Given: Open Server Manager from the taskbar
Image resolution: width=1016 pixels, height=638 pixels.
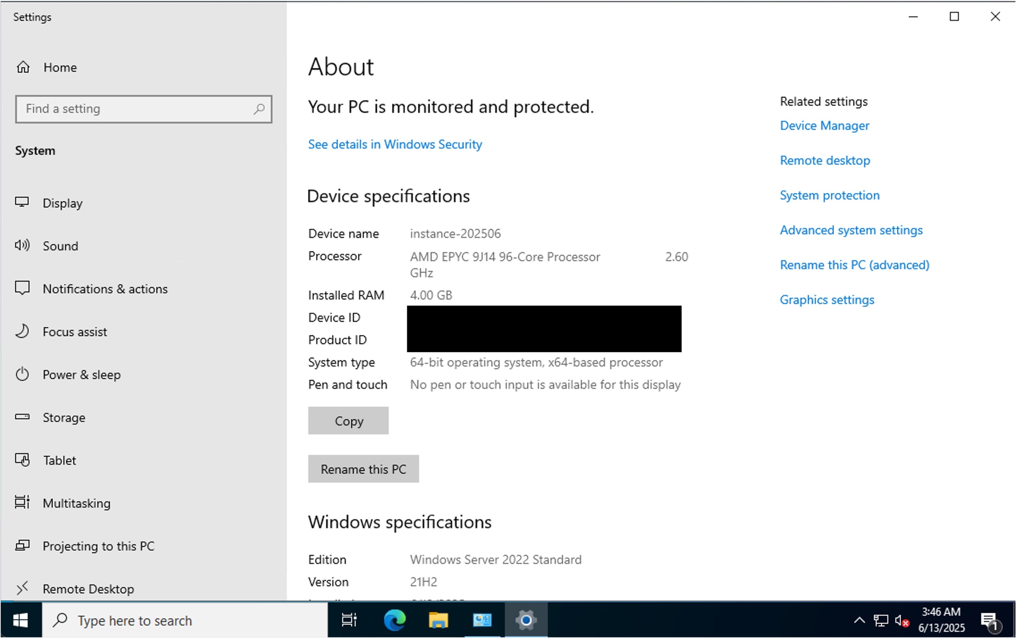Looking at the screenshot, I should point(482,620).
